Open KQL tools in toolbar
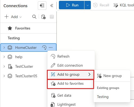The width and height of the screenshot is (134, 107). (124, 5)
